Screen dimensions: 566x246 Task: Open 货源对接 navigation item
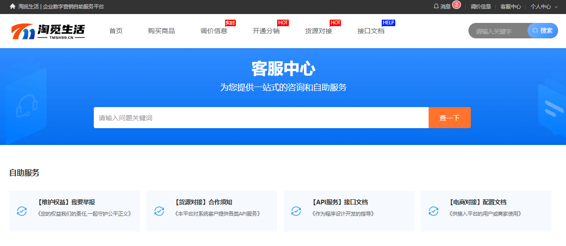318,31
